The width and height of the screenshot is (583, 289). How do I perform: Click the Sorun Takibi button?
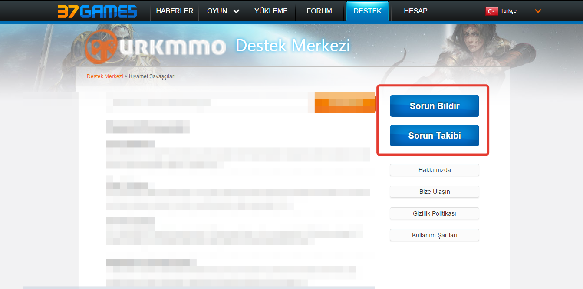435,136
